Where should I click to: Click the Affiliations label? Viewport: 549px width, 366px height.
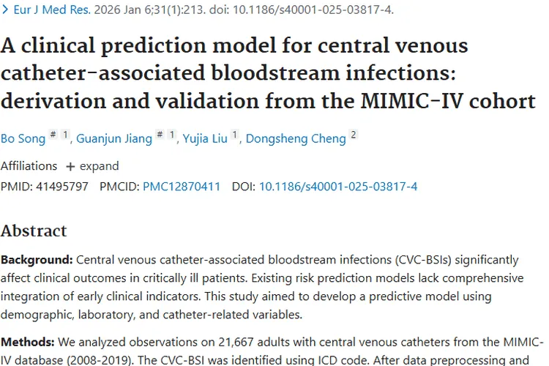coord(29,166)
